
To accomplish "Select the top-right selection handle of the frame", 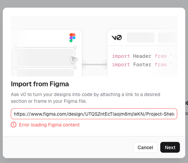I will point(75,47).
